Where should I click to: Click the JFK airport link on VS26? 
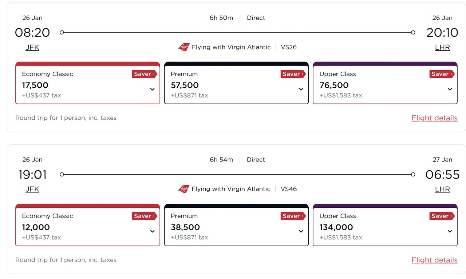coord(32,47)
